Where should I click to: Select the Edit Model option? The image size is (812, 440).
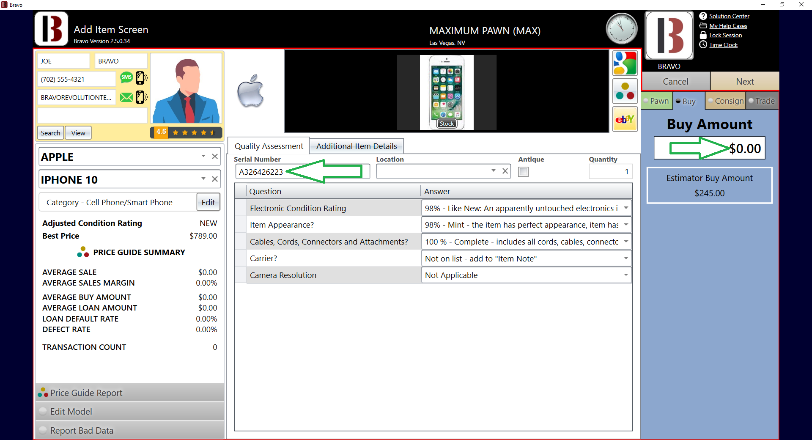129,412
